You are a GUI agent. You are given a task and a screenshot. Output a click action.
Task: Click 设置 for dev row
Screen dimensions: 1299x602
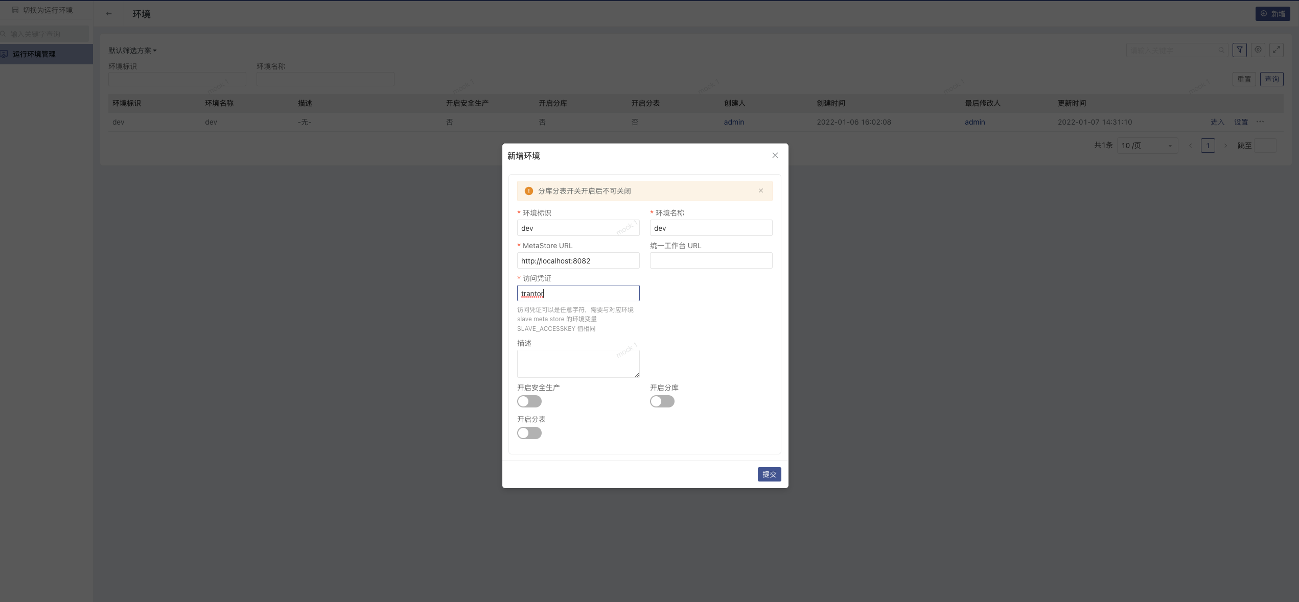(1241, 122)
